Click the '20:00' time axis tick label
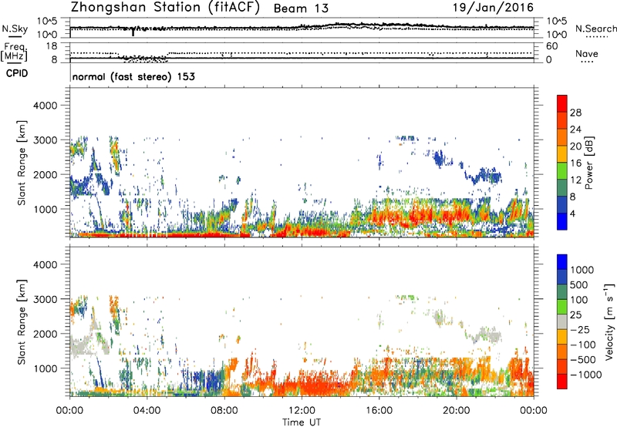 [x=457, y=411]
